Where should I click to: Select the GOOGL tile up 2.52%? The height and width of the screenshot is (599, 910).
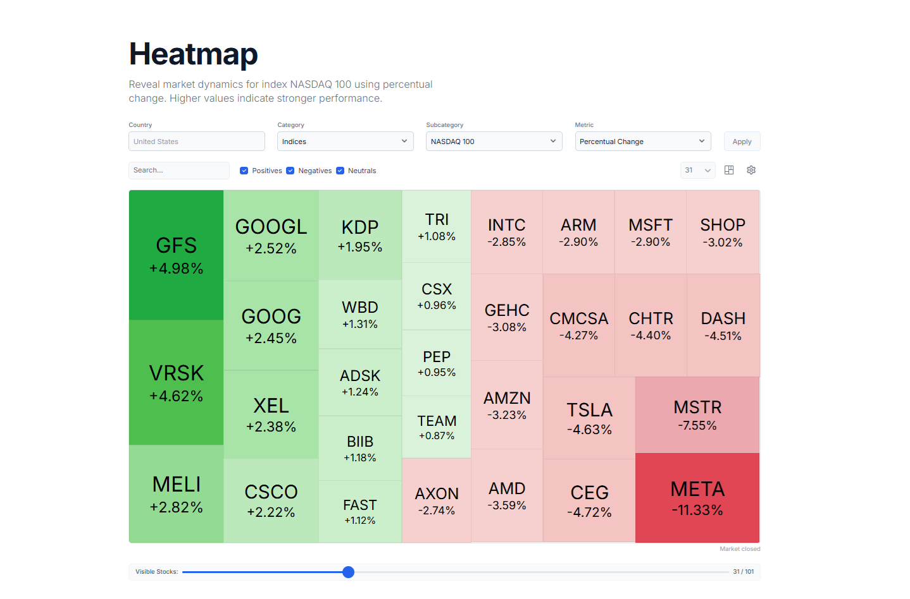(271, 234)
